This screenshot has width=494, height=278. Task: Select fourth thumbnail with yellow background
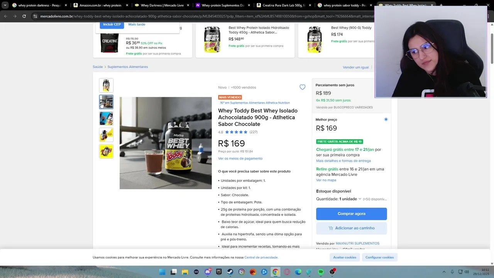tap(106, 135)
